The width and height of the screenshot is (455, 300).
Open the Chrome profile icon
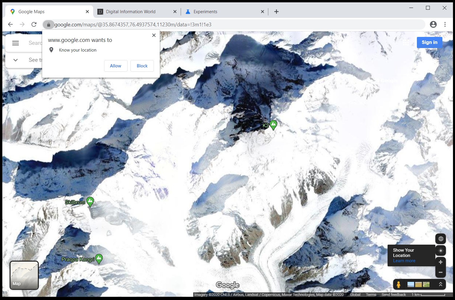(x=433, y=25)
